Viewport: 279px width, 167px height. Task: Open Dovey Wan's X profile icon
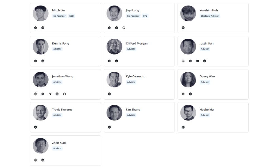coord(183,94)
